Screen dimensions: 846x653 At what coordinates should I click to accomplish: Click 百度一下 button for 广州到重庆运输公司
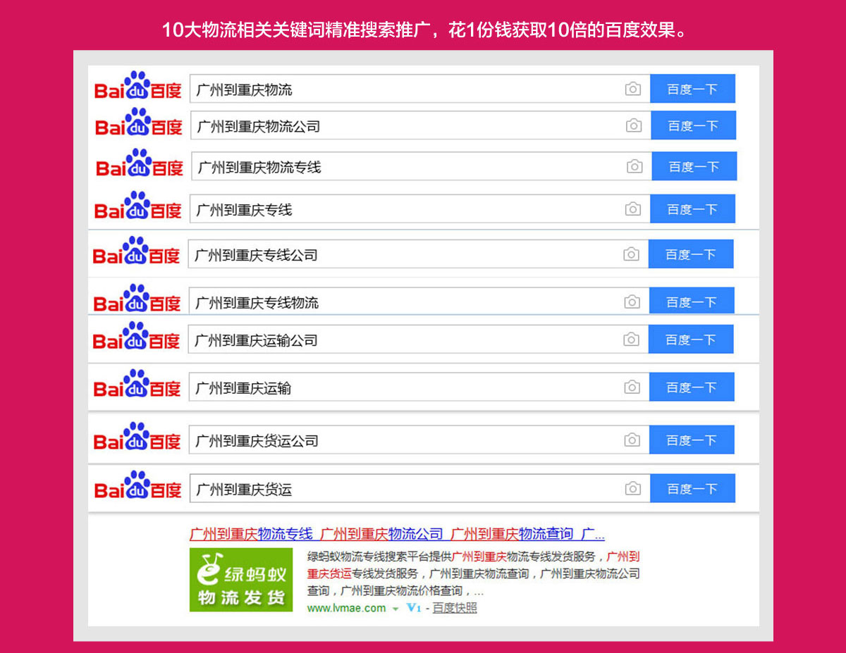pos(691,340)
